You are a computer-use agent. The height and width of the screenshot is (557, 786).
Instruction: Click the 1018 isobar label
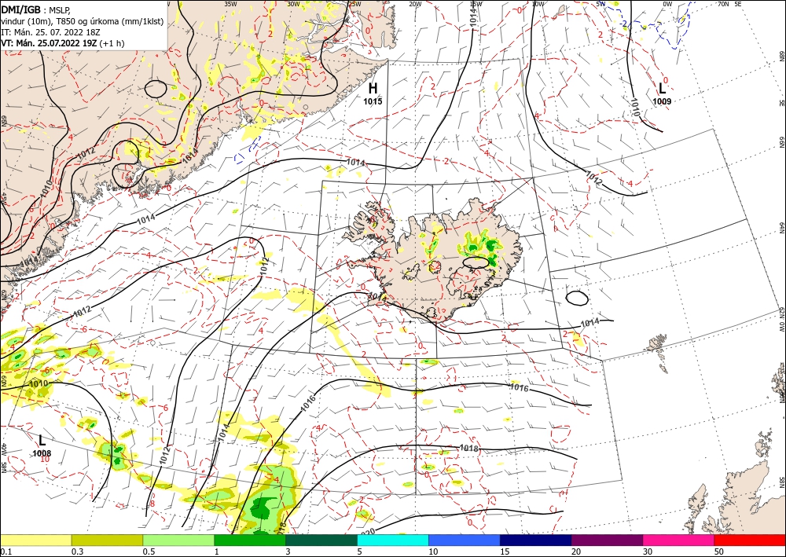point(469,448)
